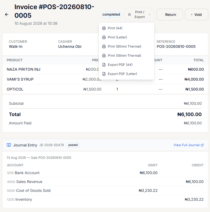Click the bold Total amount ₦6,100.00

[x=189, y=114]
